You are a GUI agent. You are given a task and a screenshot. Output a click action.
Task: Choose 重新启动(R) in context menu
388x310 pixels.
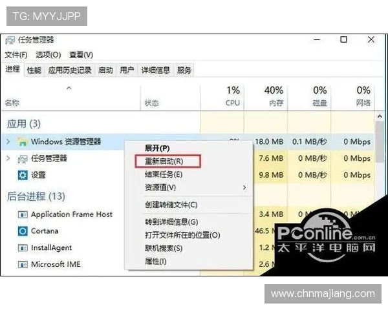click(164, 161)
